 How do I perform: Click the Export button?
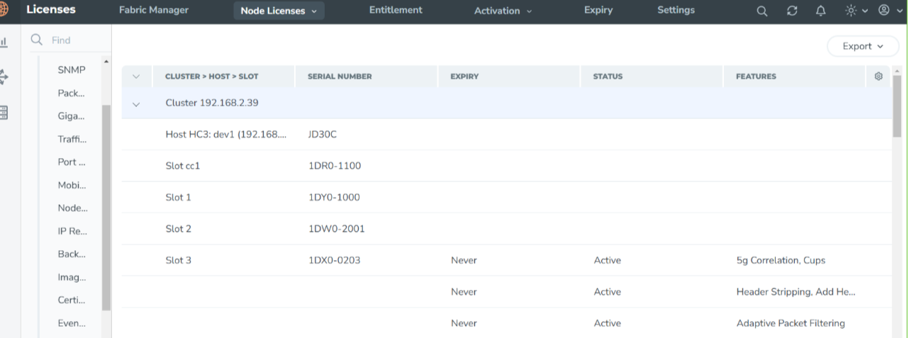coord(863,46)
